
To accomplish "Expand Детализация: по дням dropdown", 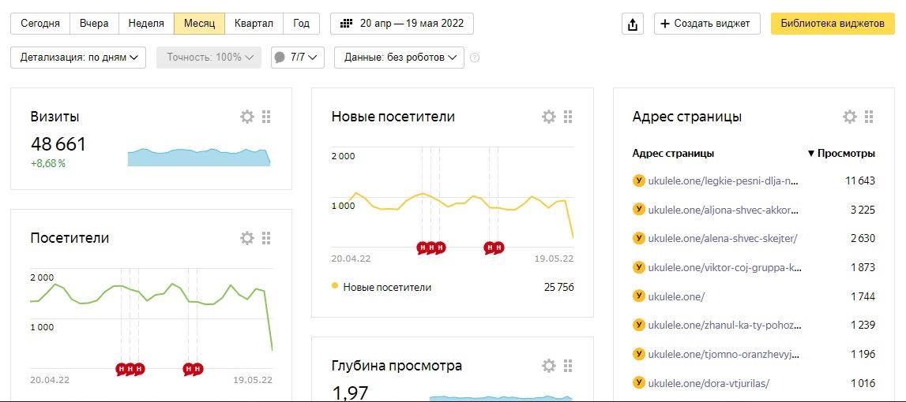I will tap(78, 58).
